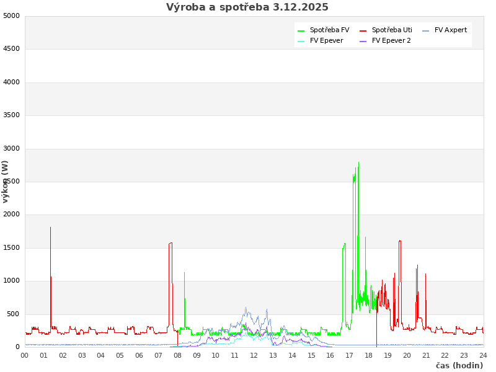
Task: Click the cyan FV Epever legend swatch
Action: point(301,41)
